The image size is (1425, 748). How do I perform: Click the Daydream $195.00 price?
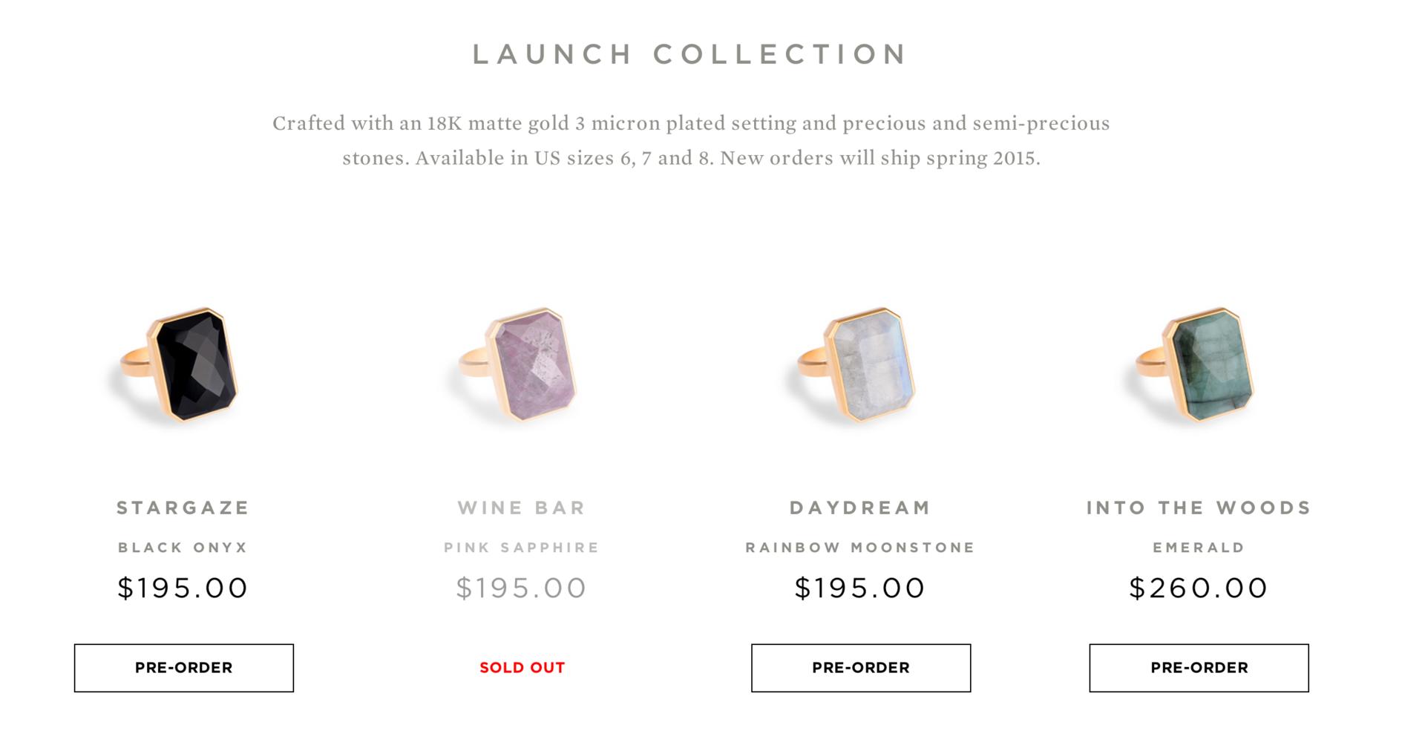pos(860,588)
